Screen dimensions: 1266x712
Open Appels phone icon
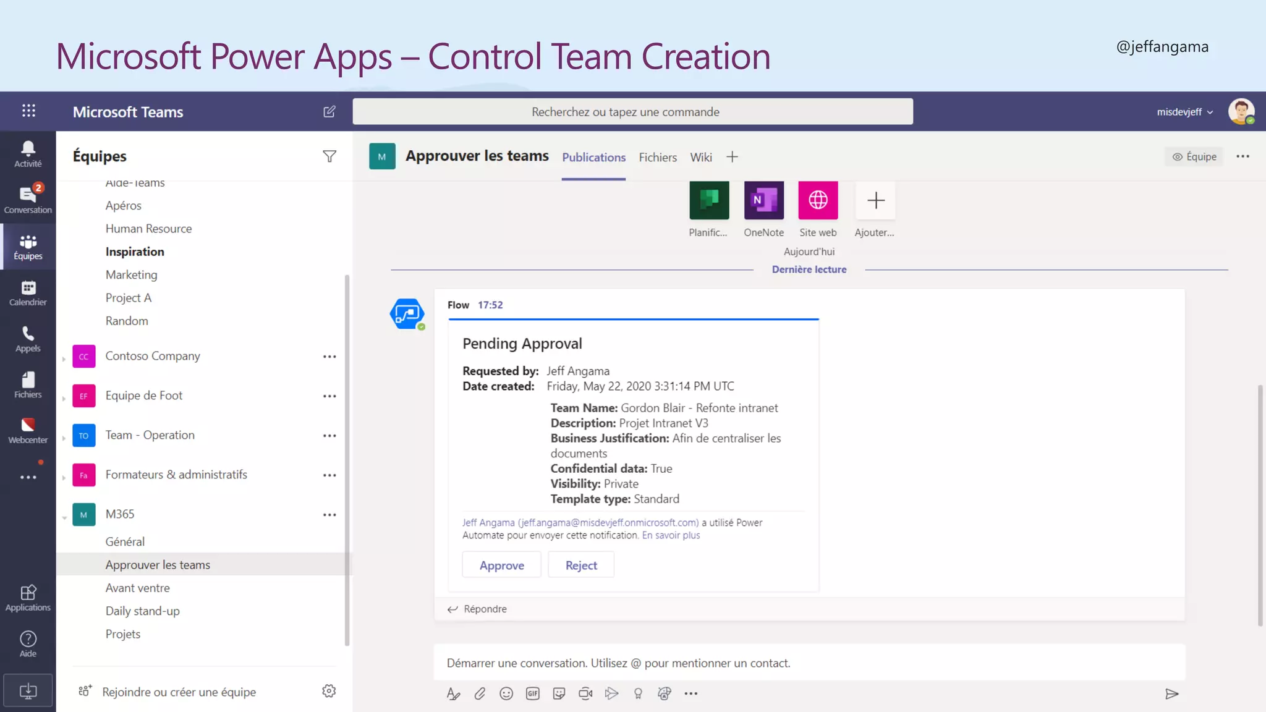tap(28, 339)
